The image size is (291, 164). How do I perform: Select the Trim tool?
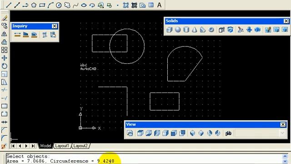[x=4, y=90]
